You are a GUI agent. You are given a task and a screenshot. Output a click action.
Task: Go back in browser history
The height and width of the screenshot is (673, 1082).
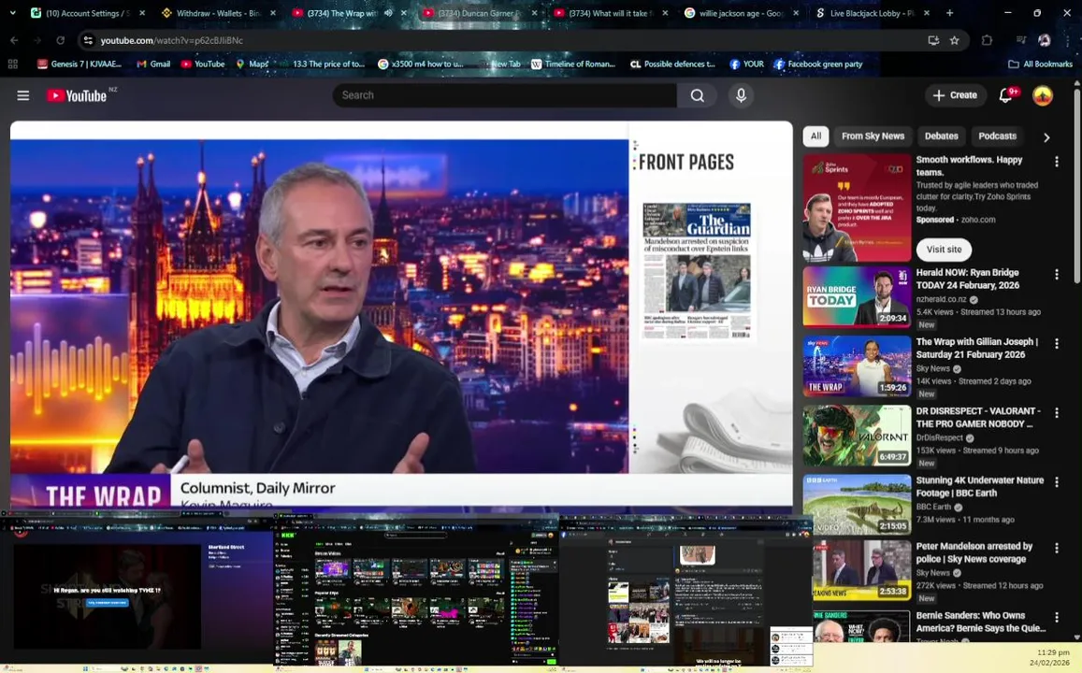pyautogui.click(x=14, y=41)
